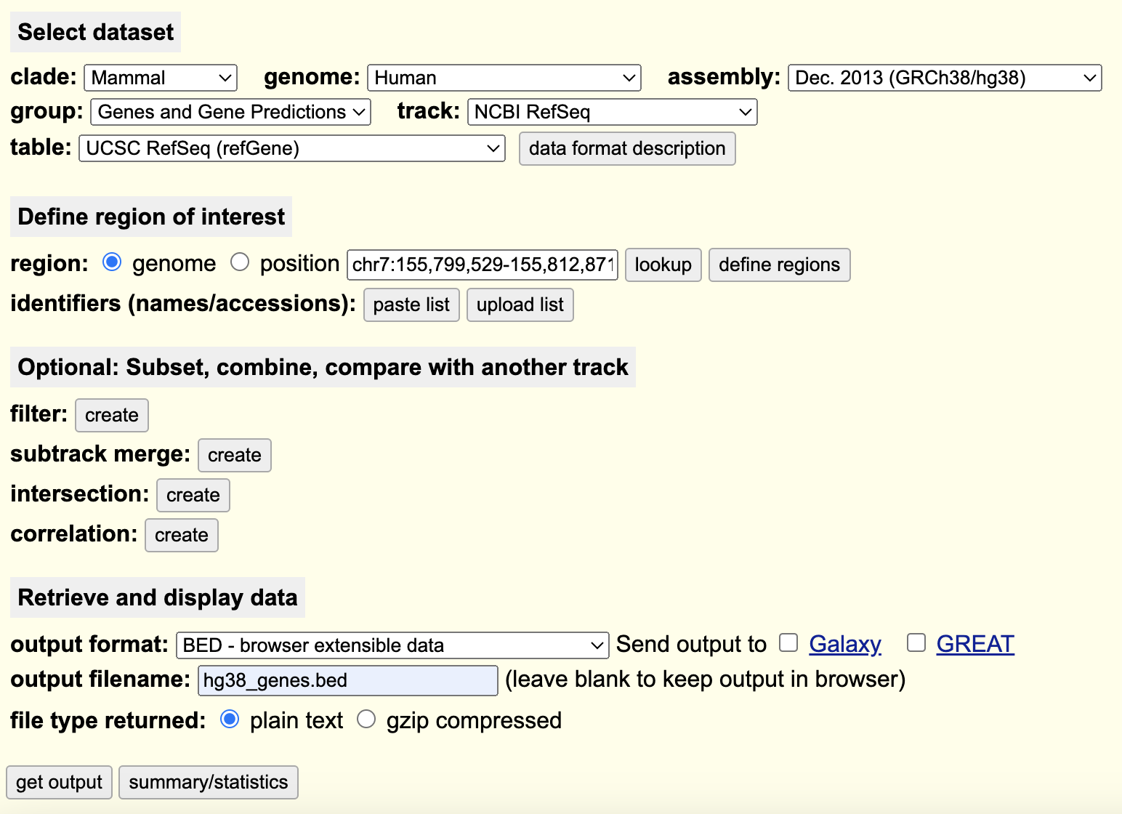The width and height of the screenshot is (1122, 814).
Task: Open the clade dropdown
Action: pos(160,78)
